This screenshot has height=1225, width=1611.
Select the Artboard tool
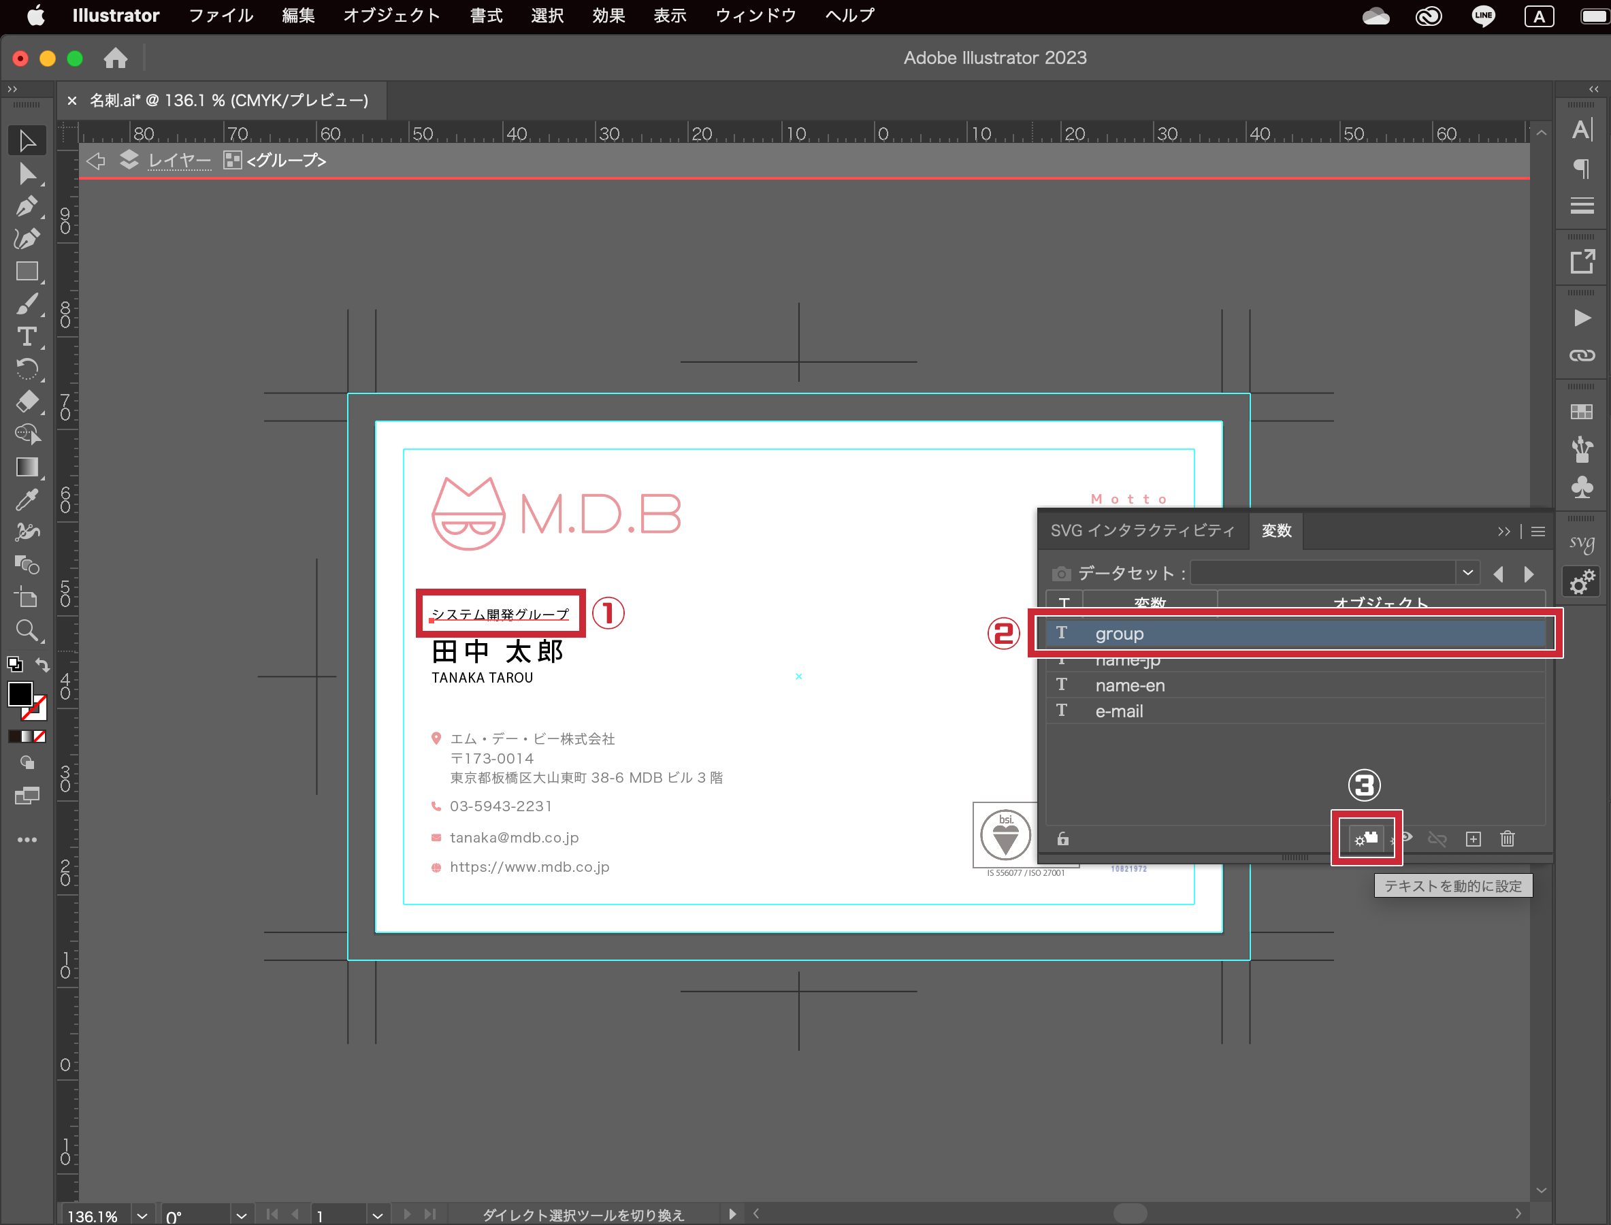tap(27, 598)
